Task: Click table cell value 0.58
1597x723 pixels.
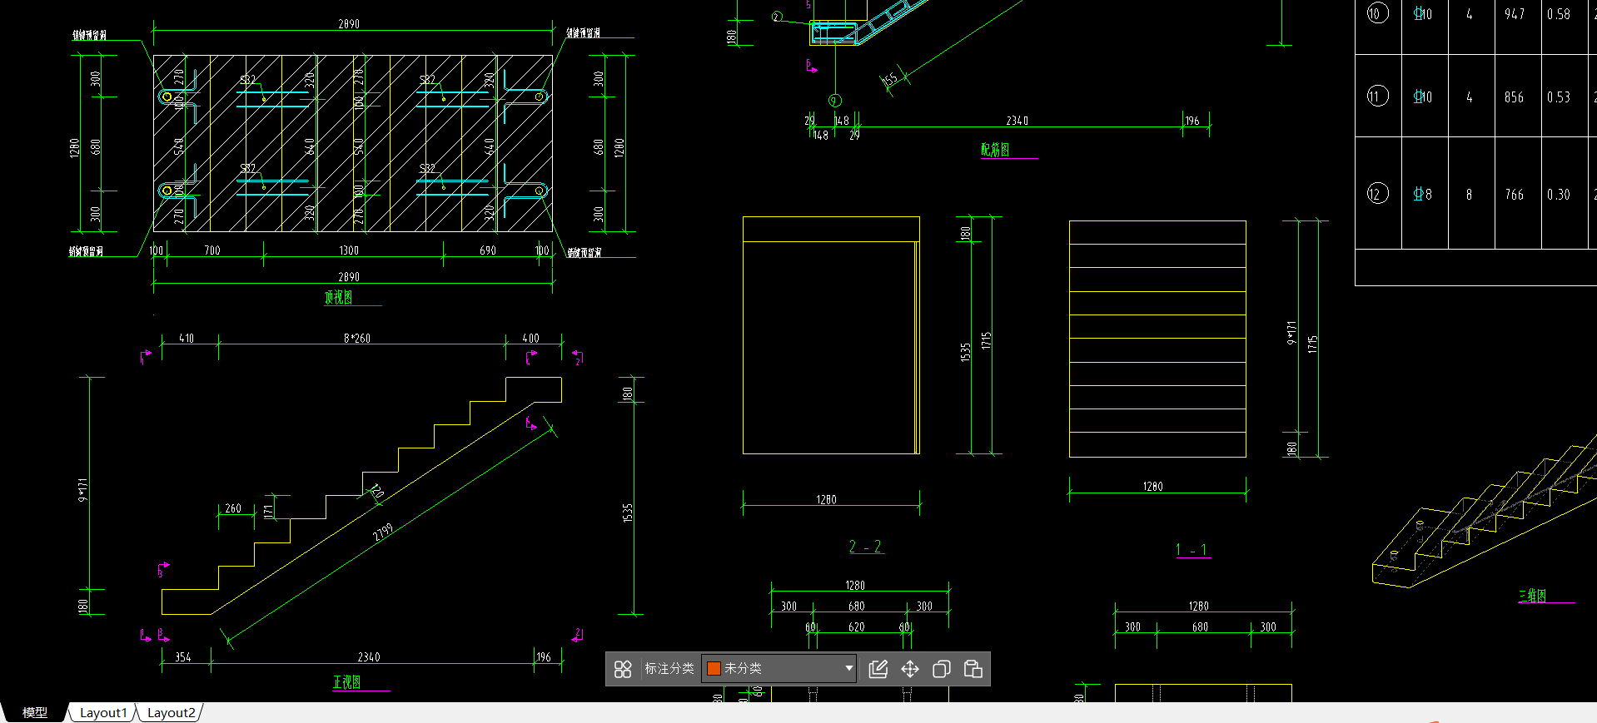Action: 1559,14
